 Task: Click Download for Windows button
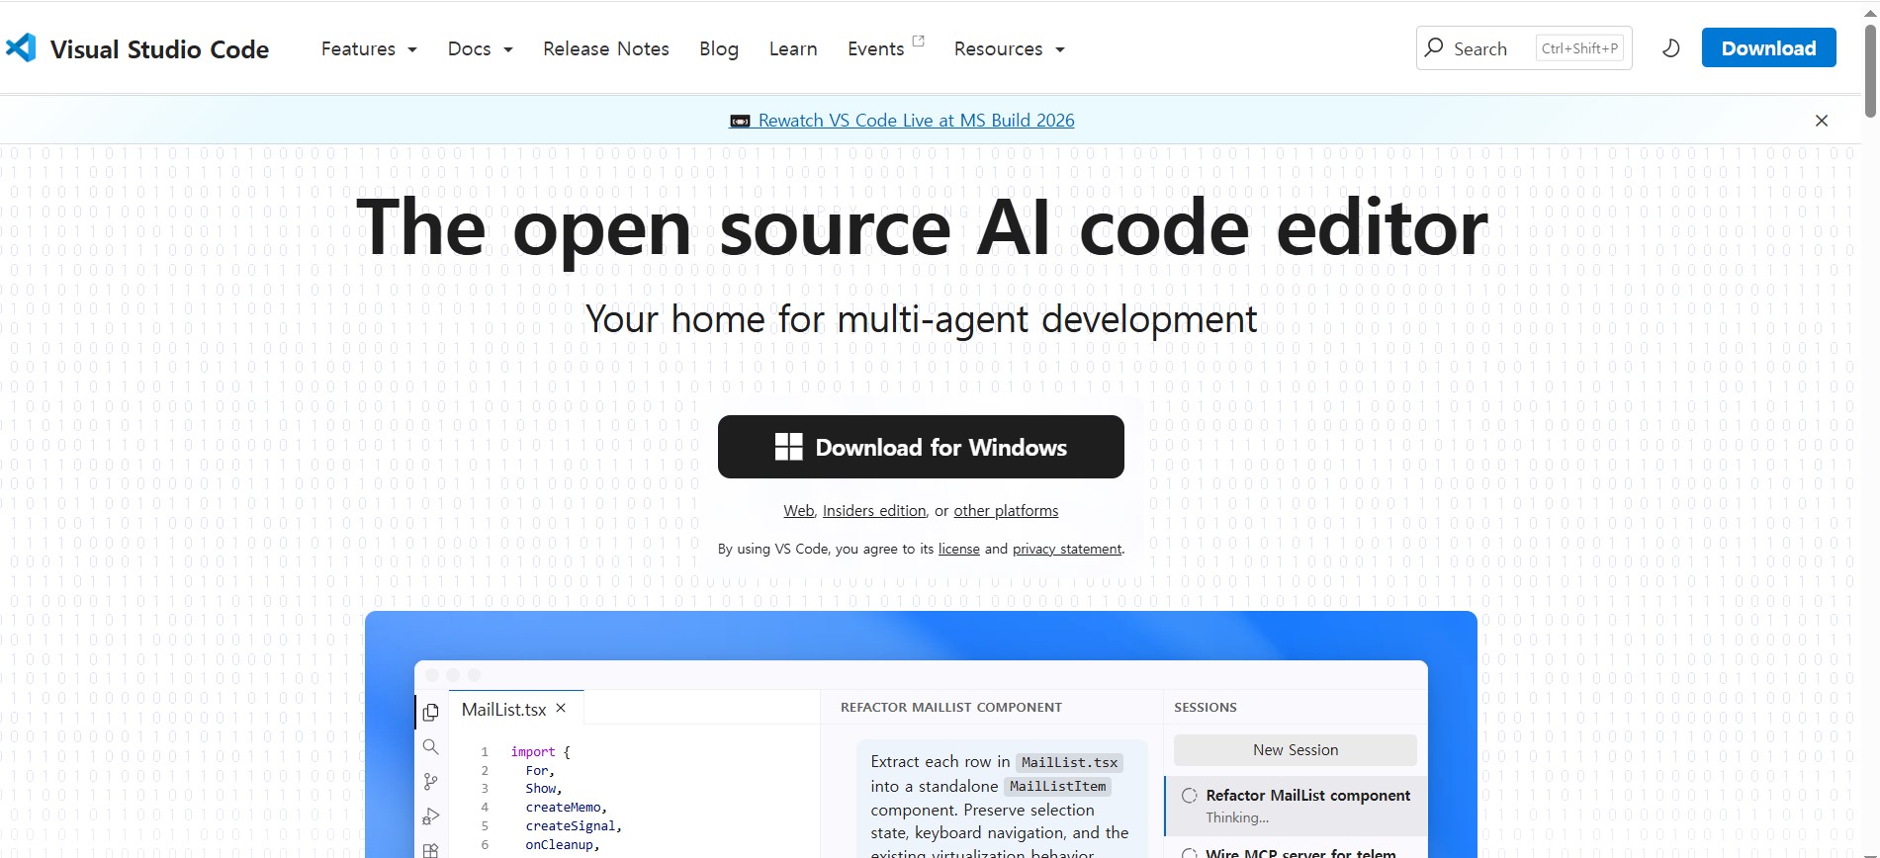click(x=921, y=447)
